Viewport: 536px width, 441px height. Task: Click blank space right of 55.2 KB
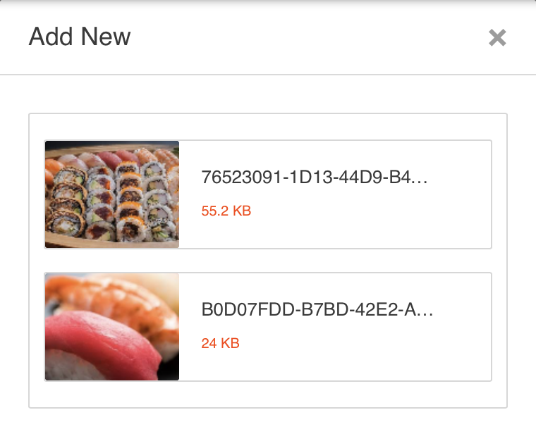click(x=367, y=211)
